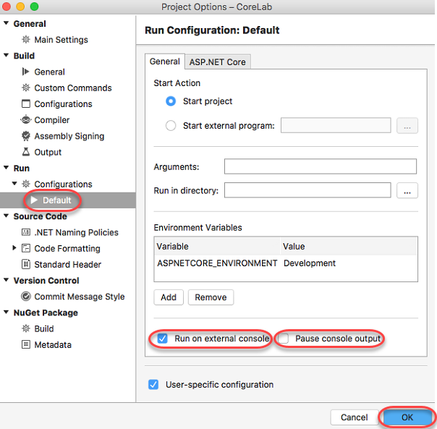
Task: Click Standard Header hash icon
Action: coord(26,264)
